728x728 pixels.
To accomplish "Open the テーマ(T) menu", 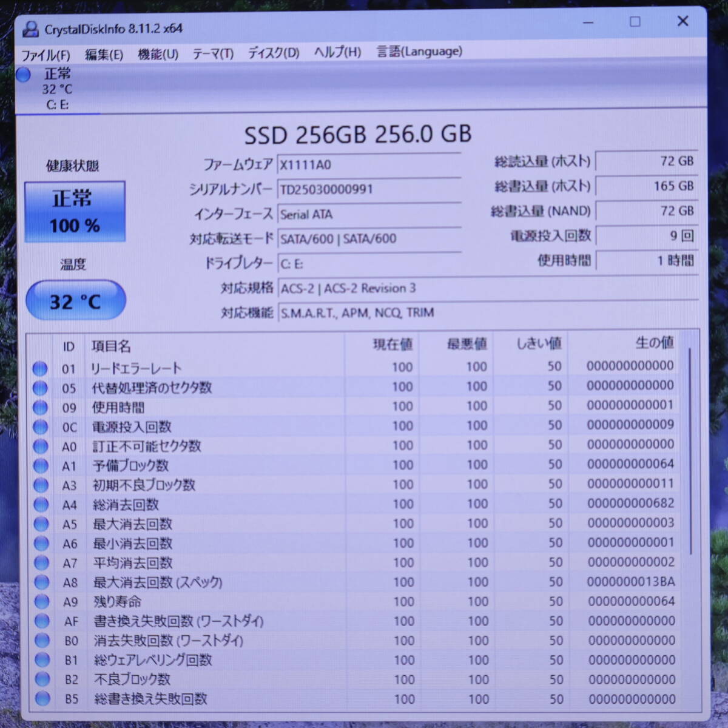I will (213, 53).
